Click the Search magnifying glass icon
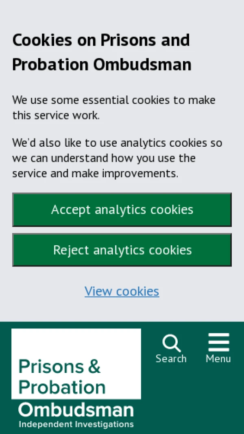The height and width of the screenshot is (434, 244). tap(171, 343)
